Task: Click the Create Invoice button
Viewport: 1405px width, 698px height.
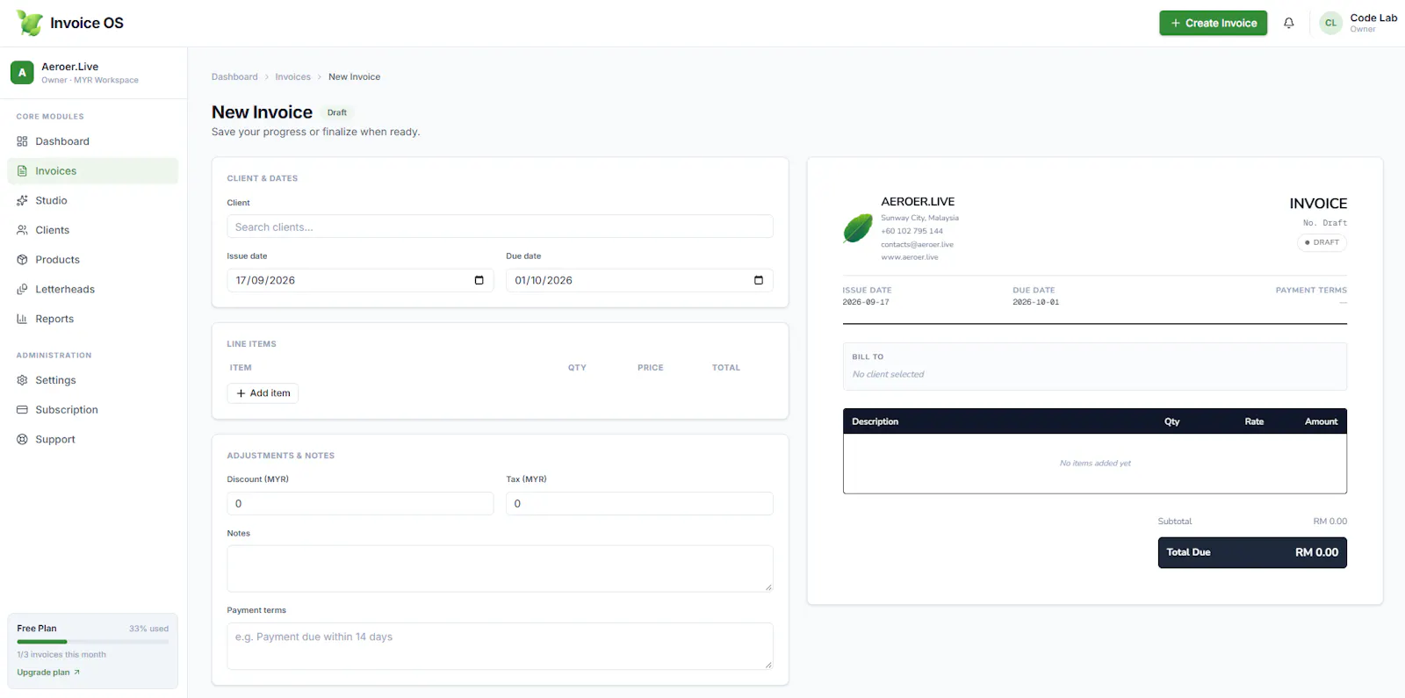Action: [1213, 23]
